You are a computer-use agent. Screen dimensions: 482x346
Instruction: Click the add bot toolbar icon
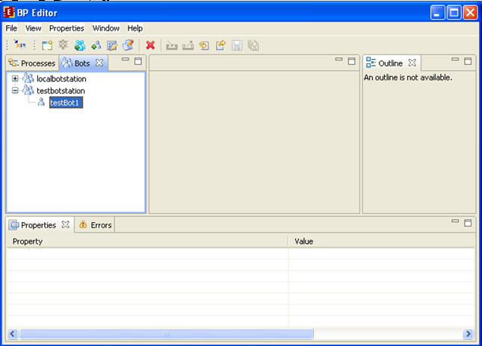[96, 45]
